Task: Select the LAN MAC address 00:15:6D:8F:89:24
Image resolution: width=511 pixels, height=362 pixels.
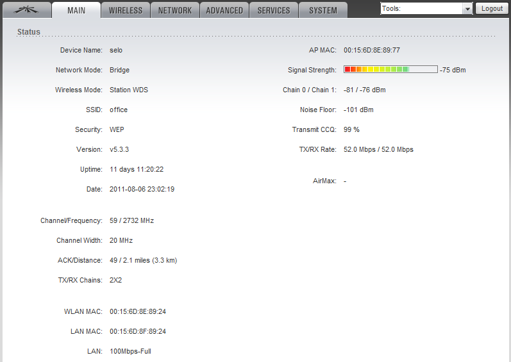Action: click(138, 331)
